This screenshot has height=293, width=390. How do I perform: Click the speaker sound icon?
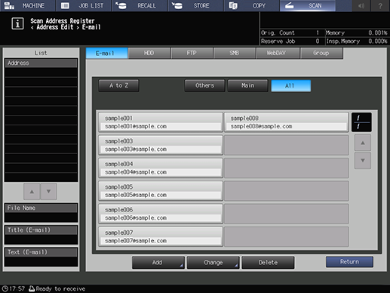click(x=361, y=5)
